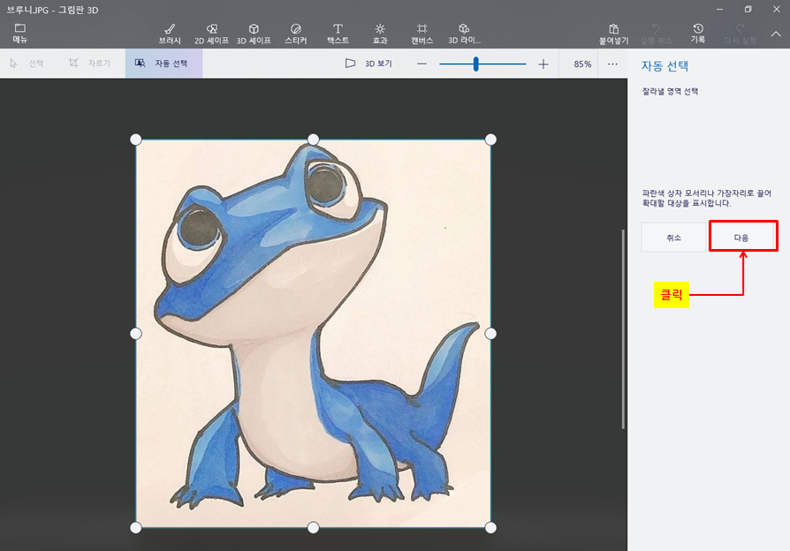
Task: Click the top-middle selection edge handle
Action: tap(313, 140)
